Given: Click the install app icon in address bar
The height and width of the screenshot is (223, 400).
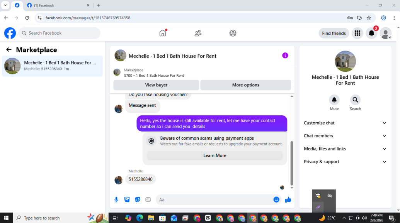Looking at the screenshot, I should coord(359,18).
